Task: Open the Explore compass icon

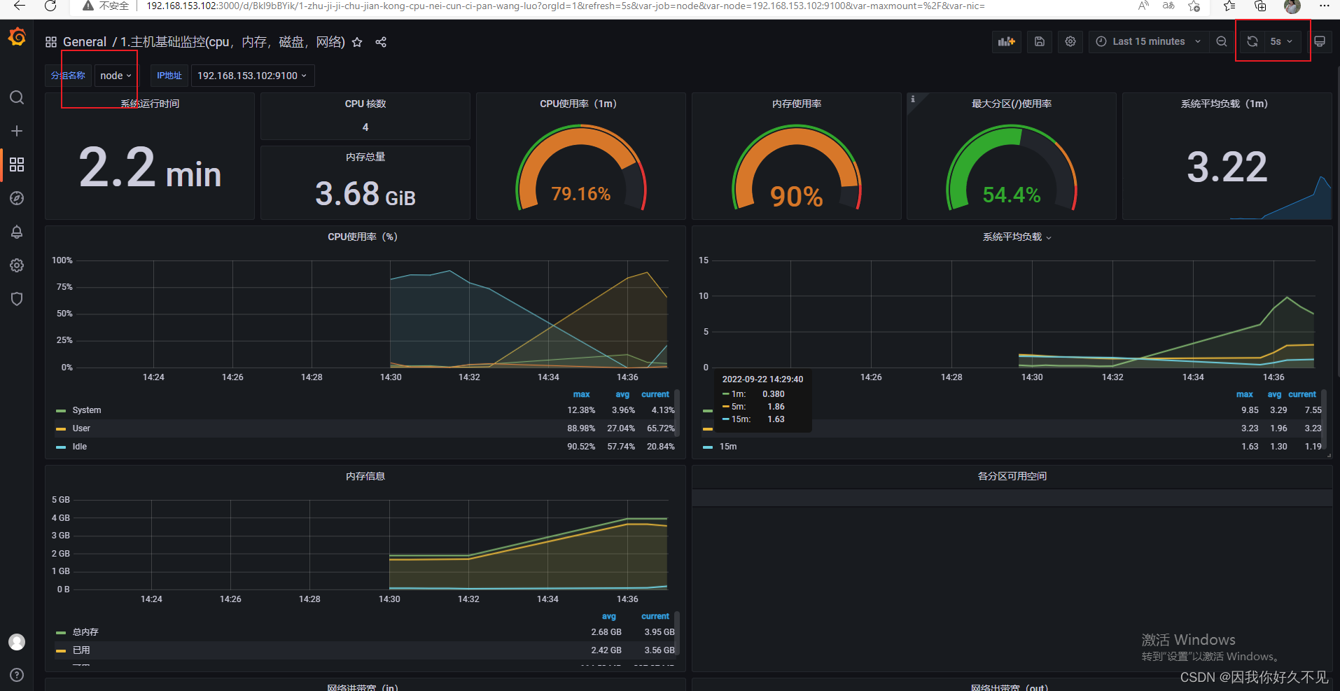Action: [x=17, y=198]
